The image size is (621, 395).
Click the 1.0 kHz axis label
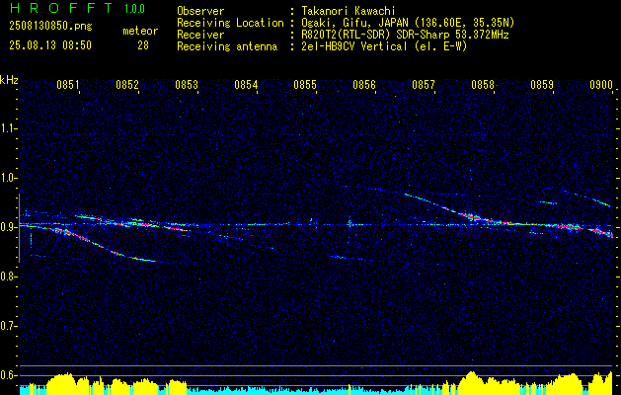coord(8,178)
